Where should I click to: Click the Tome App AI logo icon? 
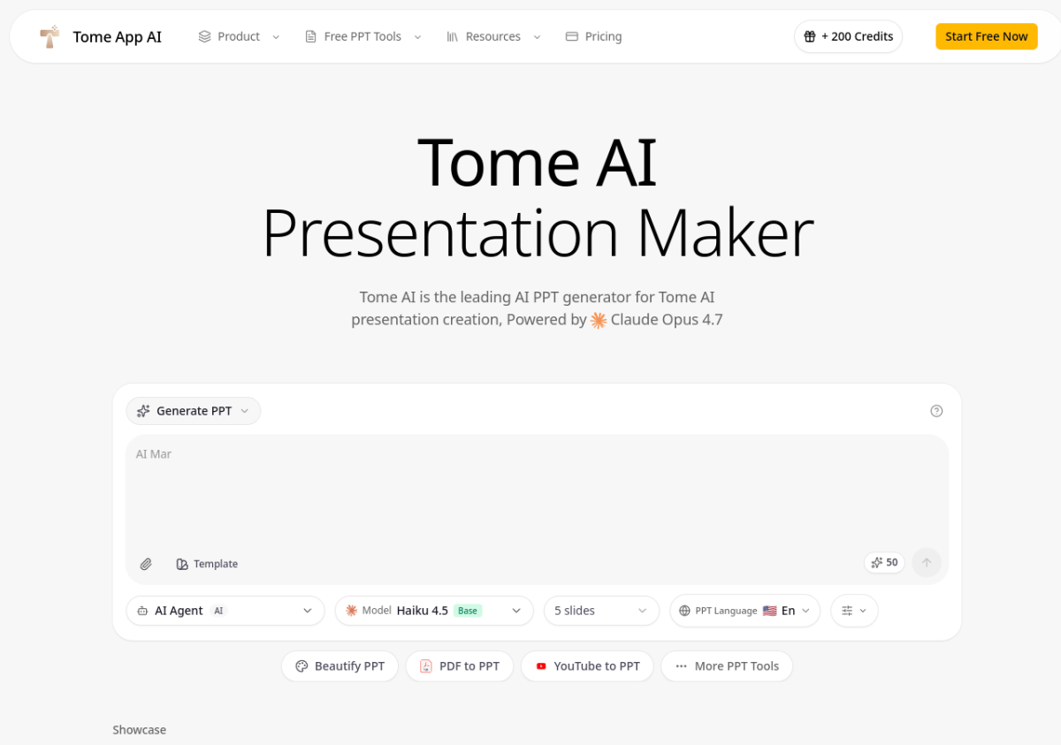click(50, 36)
